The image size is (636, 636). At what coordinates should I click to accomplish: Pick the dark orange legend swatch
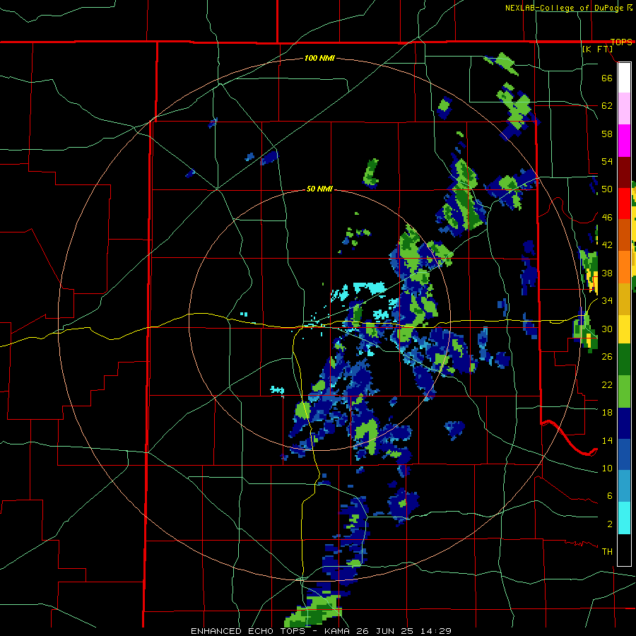tap(624, 235)
